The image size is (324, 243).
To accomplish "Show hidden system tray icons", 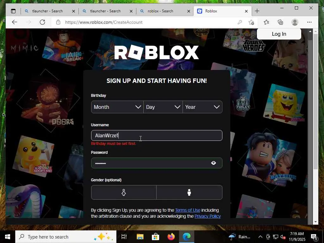I will coord(260,237).
